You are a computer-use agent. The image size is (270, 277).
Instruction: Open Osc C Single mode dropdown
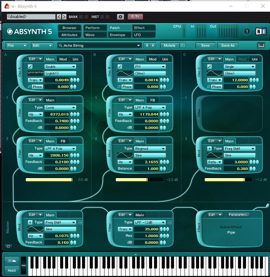[x=240, y=66]
